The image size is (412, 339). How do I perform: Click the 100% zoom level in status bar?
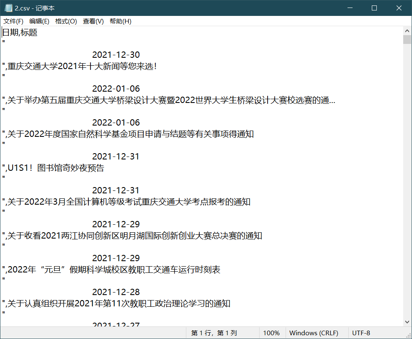(x=271, y=333)
